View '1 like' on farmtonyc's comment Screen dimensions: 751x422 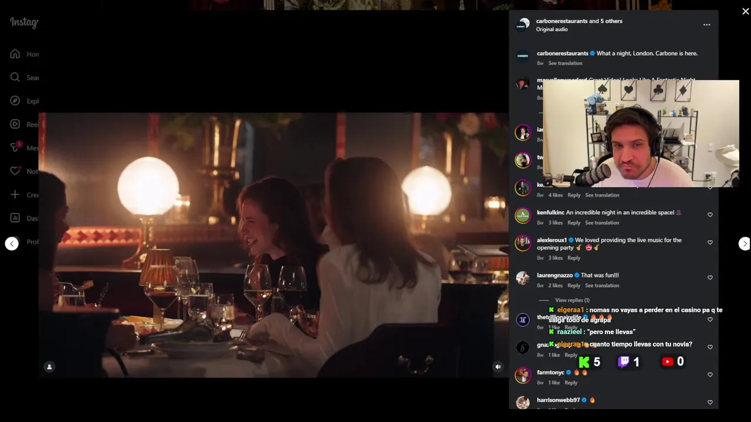click(x=554, y=383)
